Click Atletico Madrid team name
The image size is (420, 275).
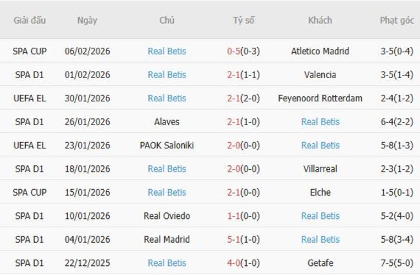pyautogui.click(x=320, y=51)
